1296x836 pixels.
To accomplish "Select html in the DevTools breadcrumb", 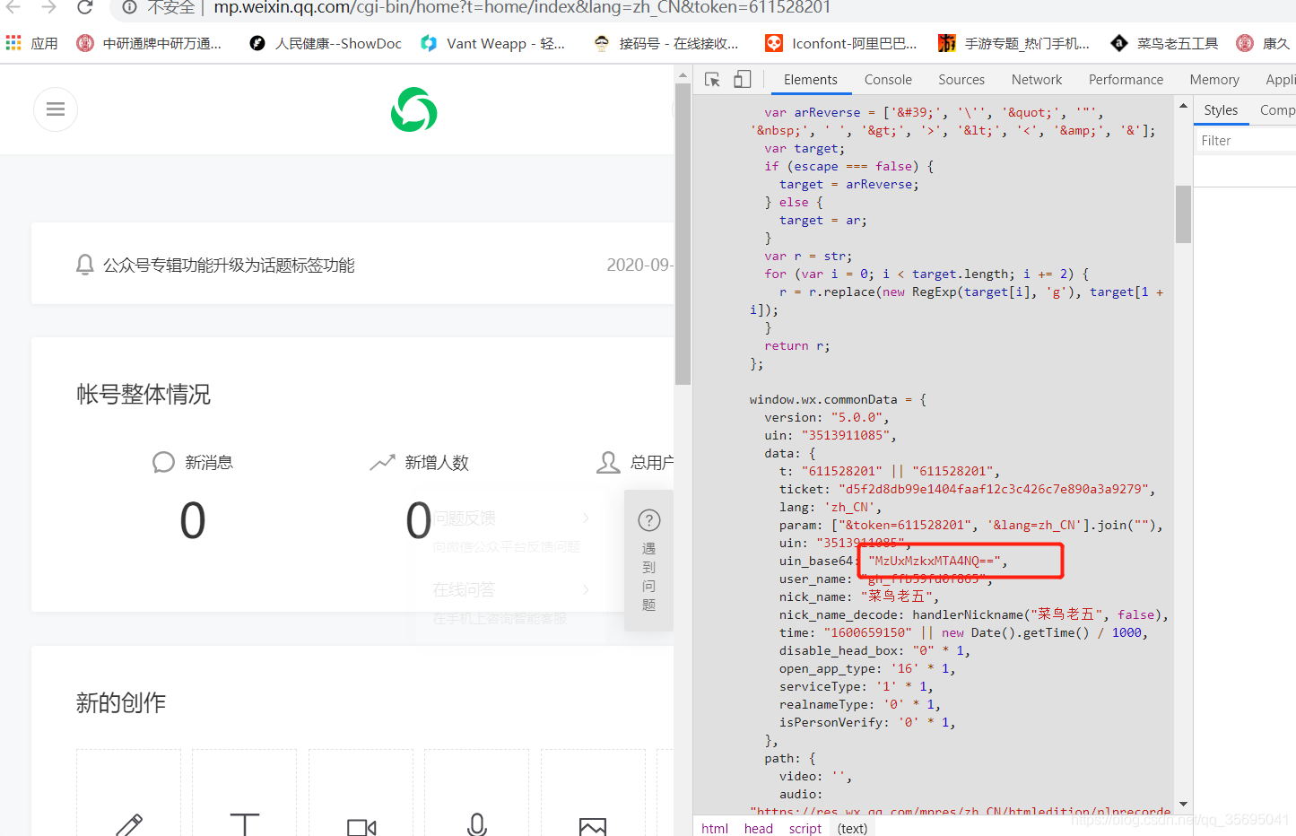I will click(x=715, y=828).
